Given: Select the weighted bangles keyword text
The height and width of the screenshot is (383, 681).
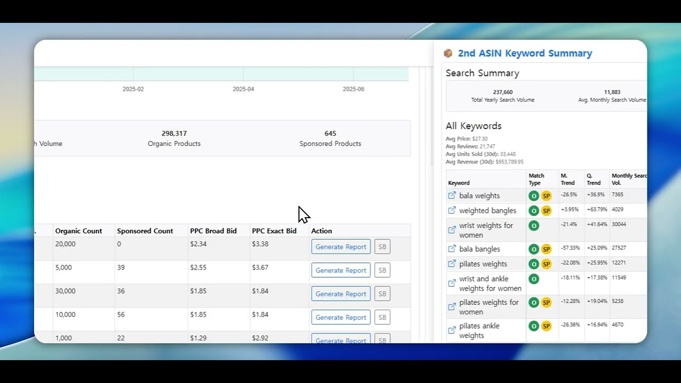Looking at the screenshot, I should (x=487, y=211).
